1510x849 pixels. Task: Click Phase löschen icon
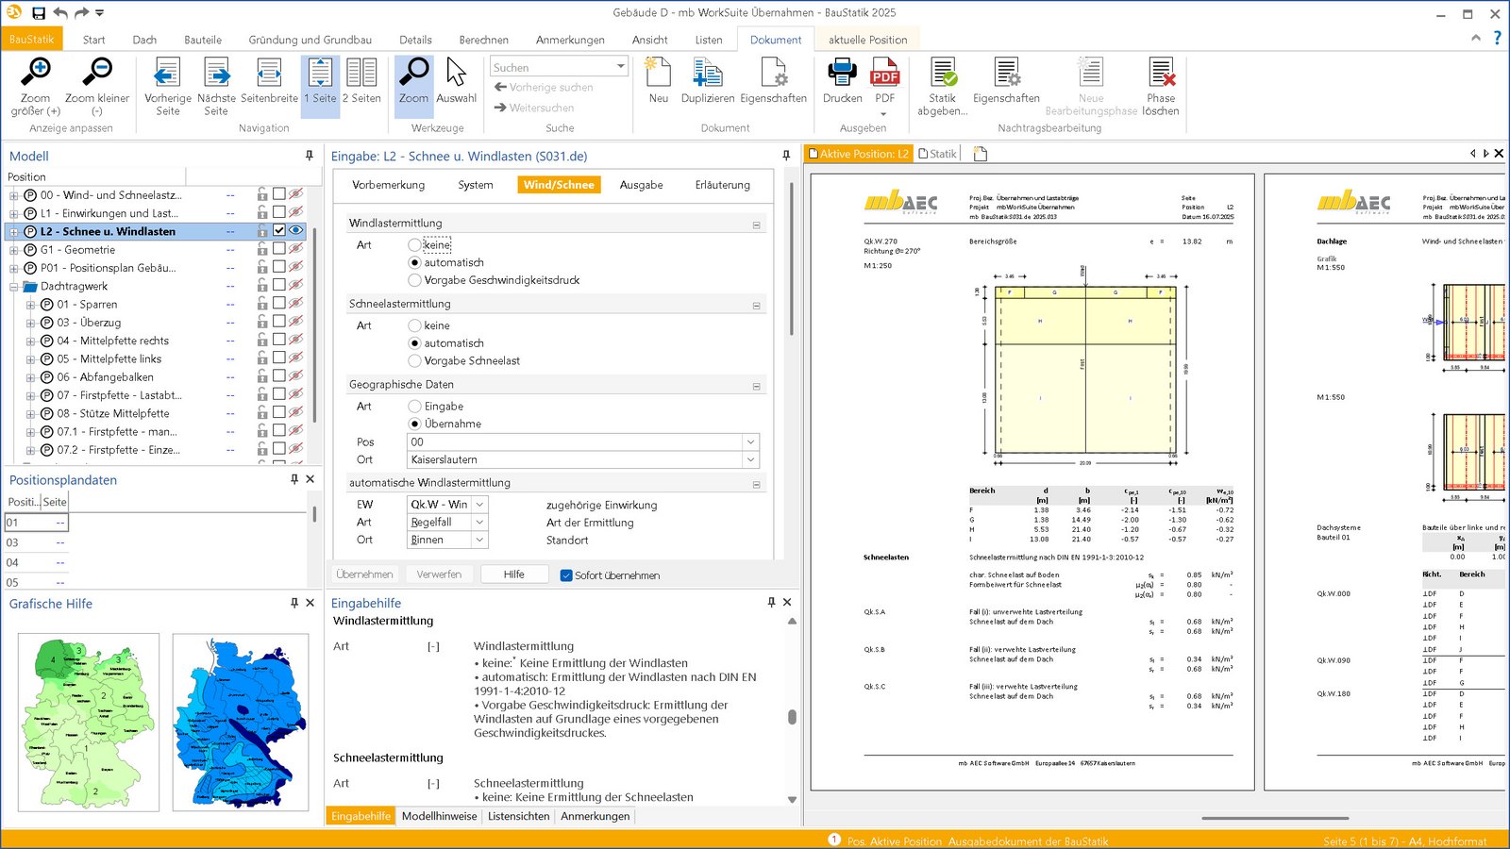(x=1161, y=74)
